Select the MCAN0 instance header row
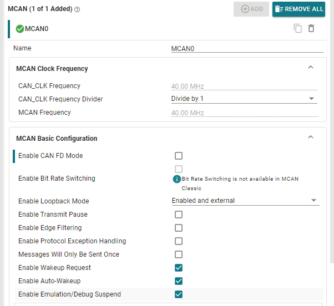Viewport: 334px width, 306px height. pos(167,29)
